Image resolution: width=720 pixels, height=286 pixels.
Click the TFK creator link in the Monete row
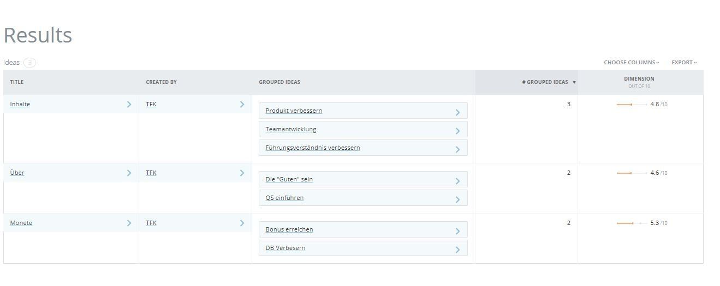tap(151, 223)
